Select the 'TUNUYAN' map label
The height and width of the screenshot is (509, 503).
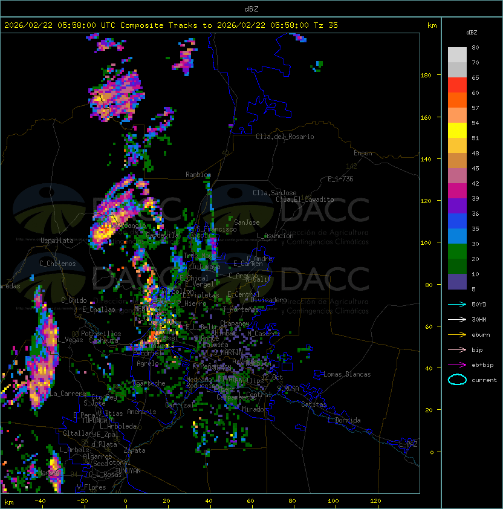[128, 471]
